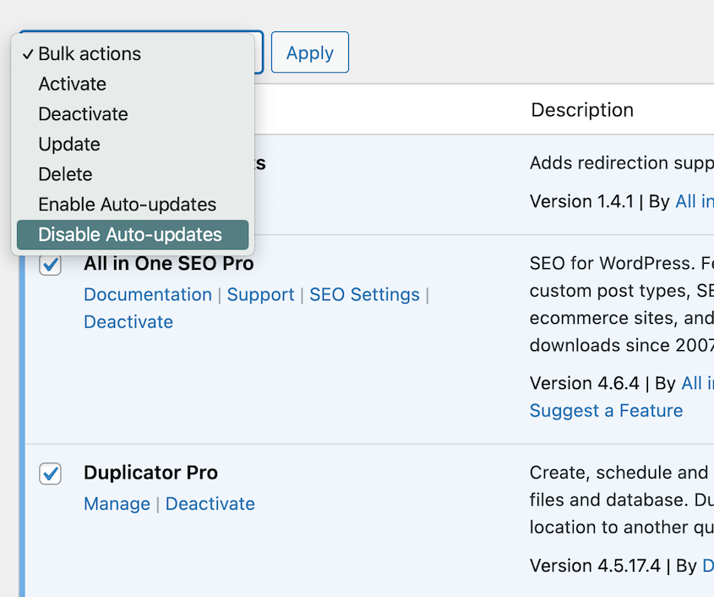Choose Deactivate from bulk actions list
Image resolution: width=714 pixels, height=597 pixels.
(133, 114)
